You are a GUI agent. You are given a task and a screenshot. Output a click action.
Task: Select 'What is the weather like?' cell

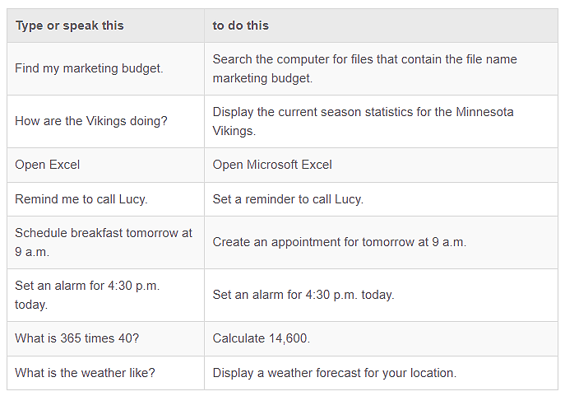tap(105, 373)
